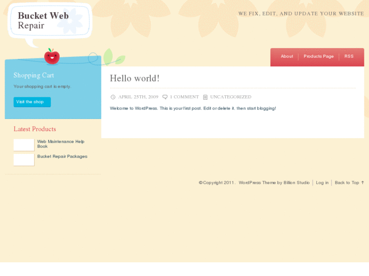Image resolution: width=369 pixels, height=276 pixels.
Task: Click the Visit the shop button
Action: pos(32,102)
